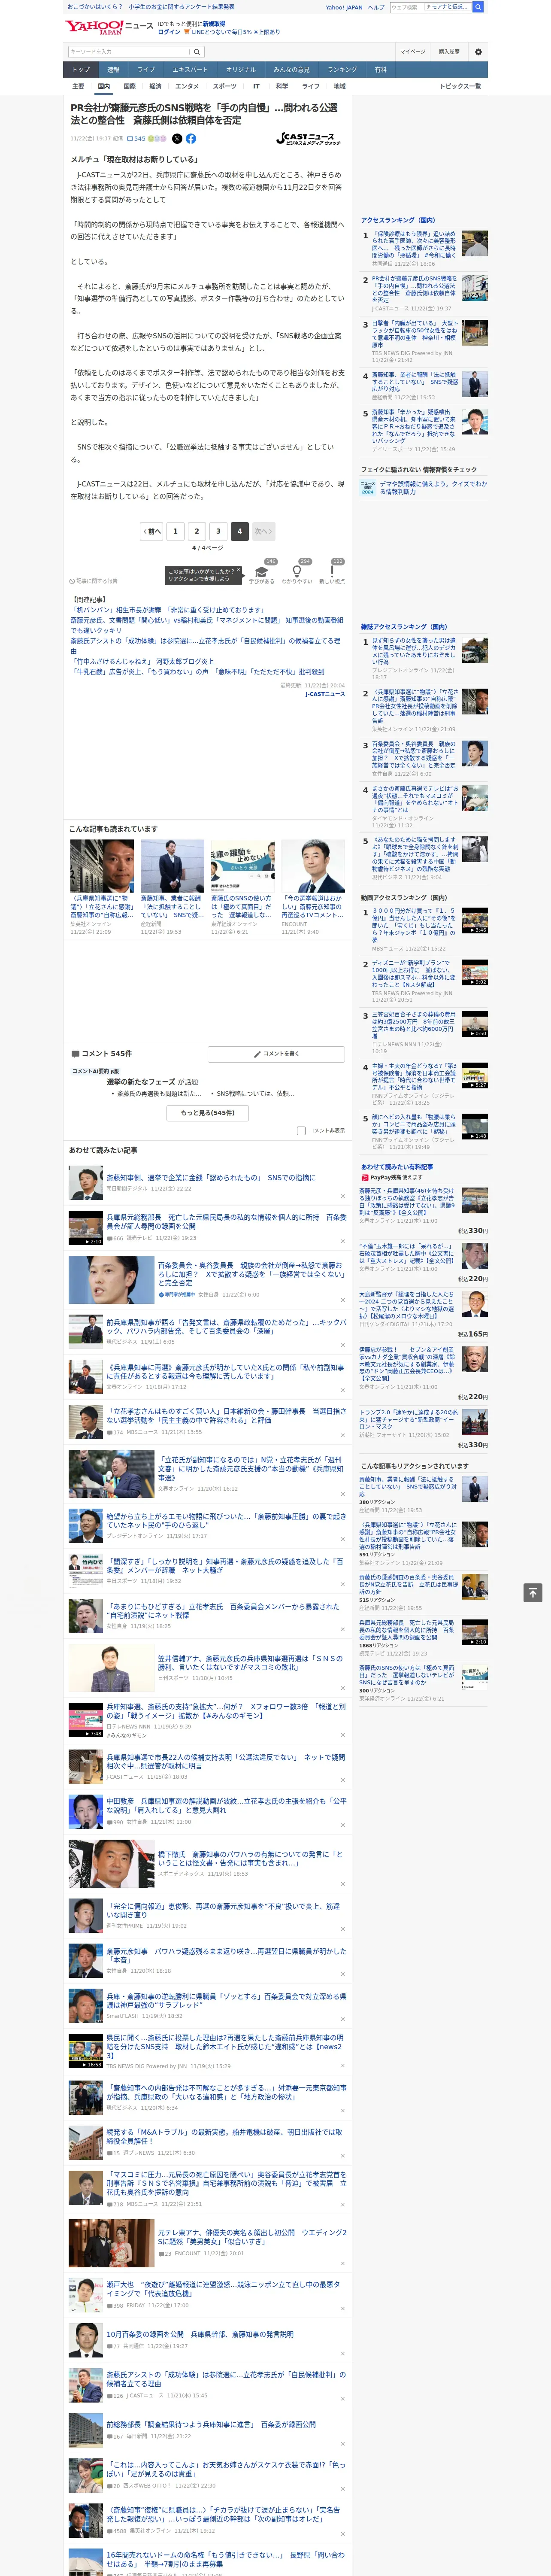This screenshot has width=551, height=2576.
Task: Select the 主要 category tab
Action: coord(78,86)
